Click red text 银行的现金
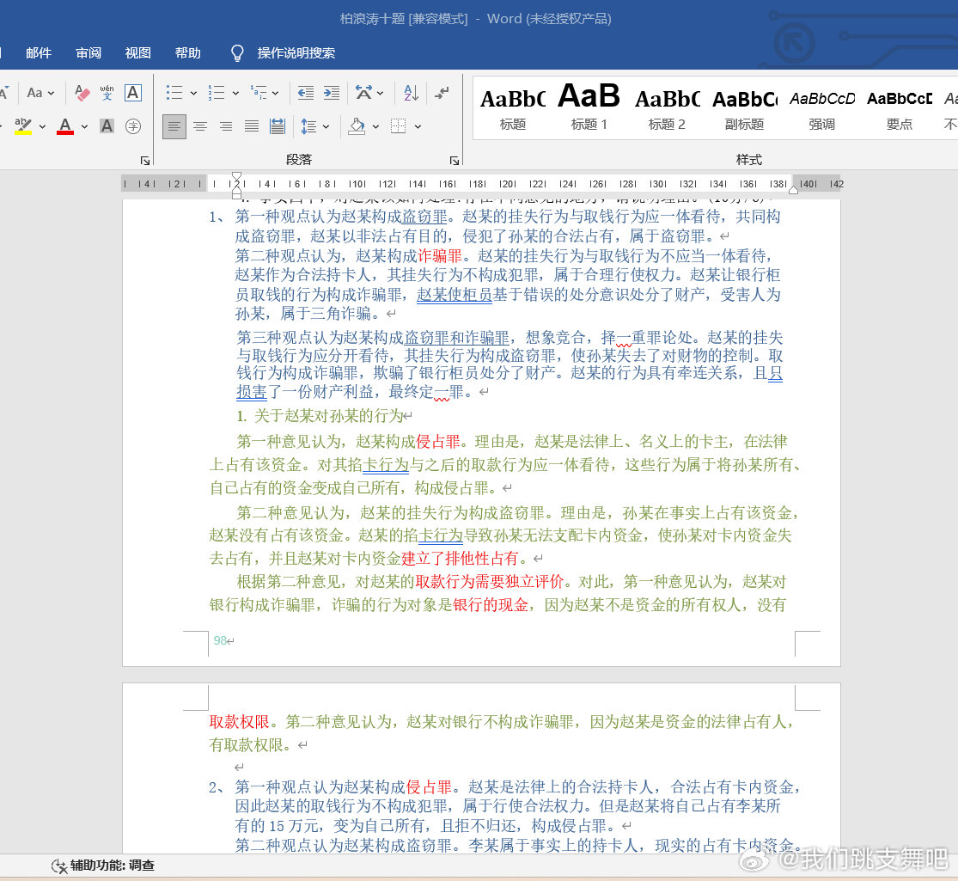The image size is (958, 881). click(x=491, y=604)
